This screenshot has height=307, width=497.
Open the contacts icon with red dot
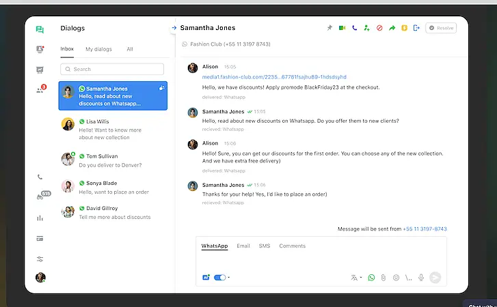tap(40, 49)
